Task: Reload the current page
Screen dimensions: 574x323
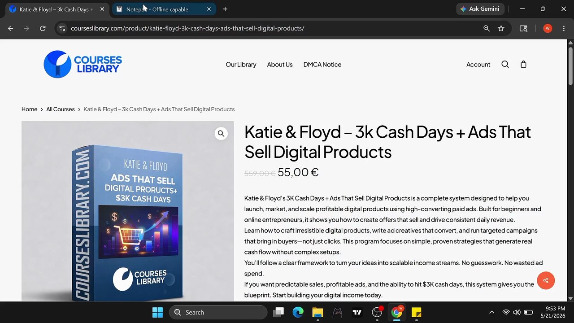Action: [43, 28]
